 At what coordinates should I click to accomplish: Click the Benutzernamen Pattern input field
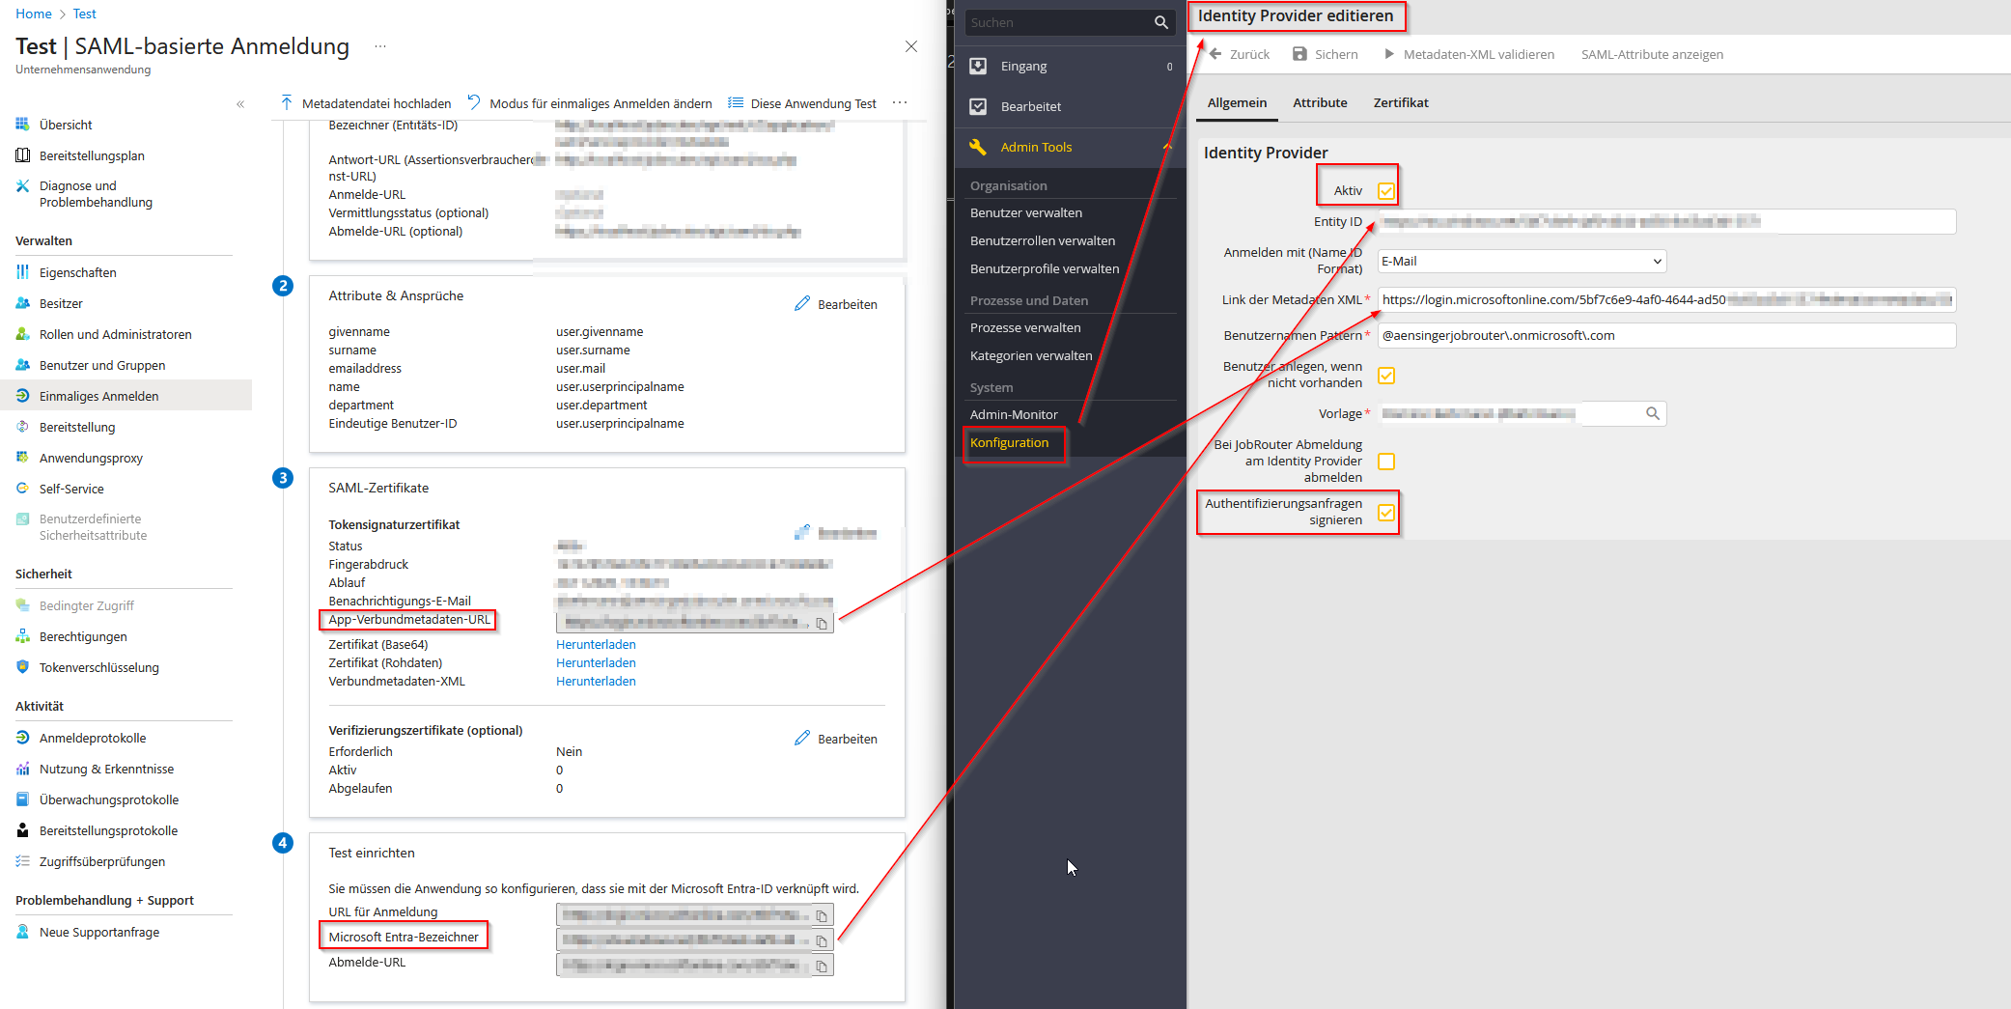pos(1666,336)
